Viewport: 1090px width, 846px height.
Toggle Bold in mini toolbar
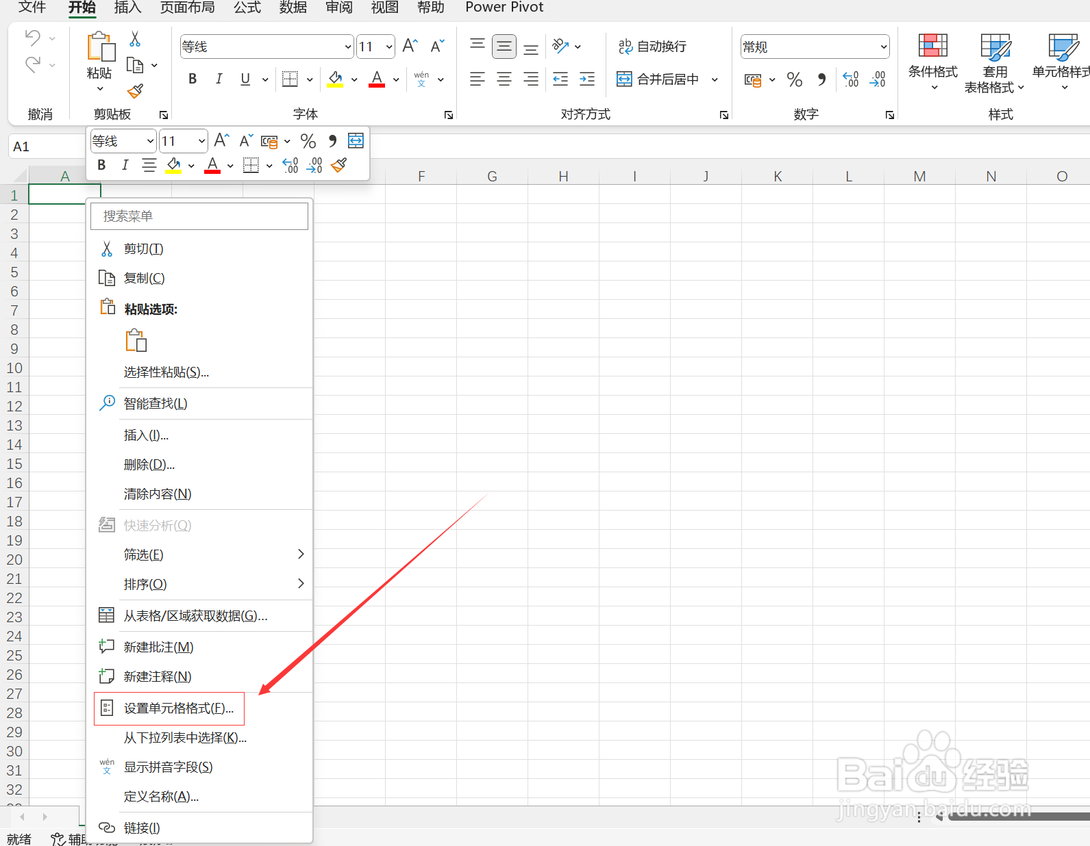point(101,165)
